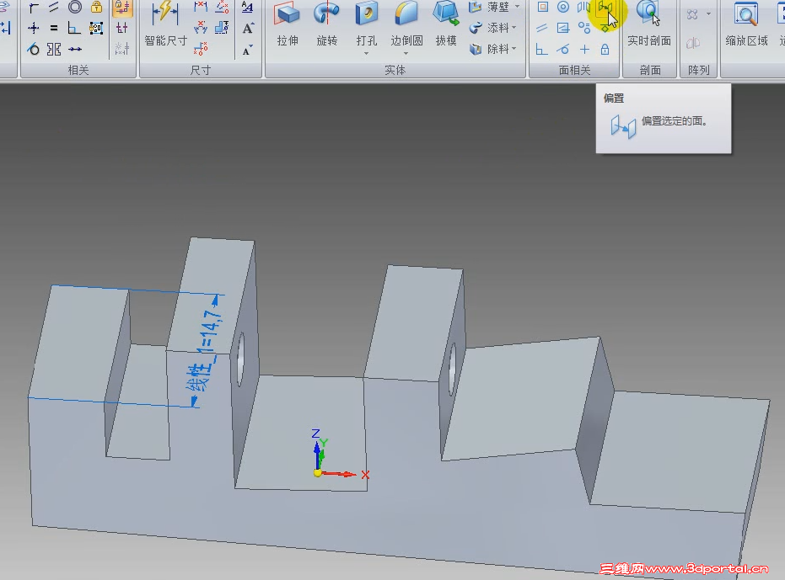Click the Rigid Set relationship icon
This screenshot has height=580, width=785.
coord(96,28)
